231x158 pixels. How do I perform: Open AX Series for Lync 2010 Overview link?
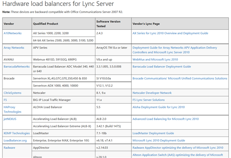click(170, 33)
